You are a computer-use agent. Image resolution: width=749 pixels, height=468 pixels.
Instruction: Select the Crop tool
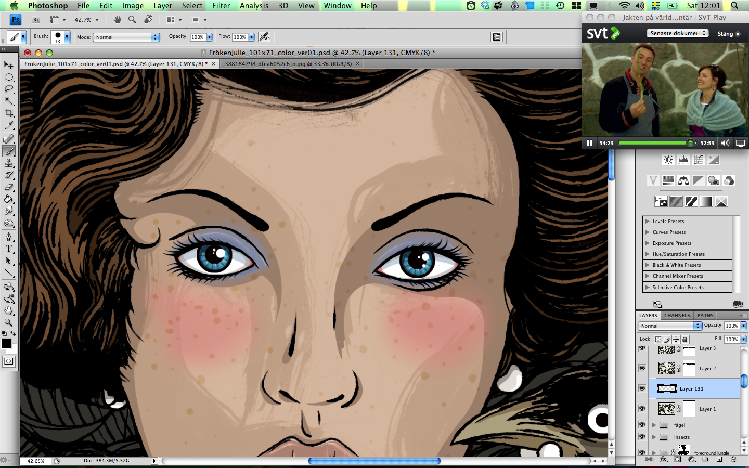pos(9,113)
